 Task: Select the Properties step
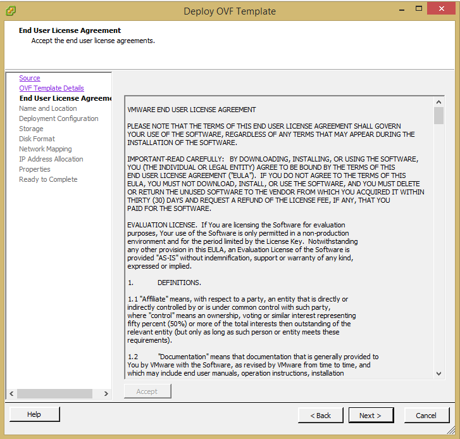35,169
